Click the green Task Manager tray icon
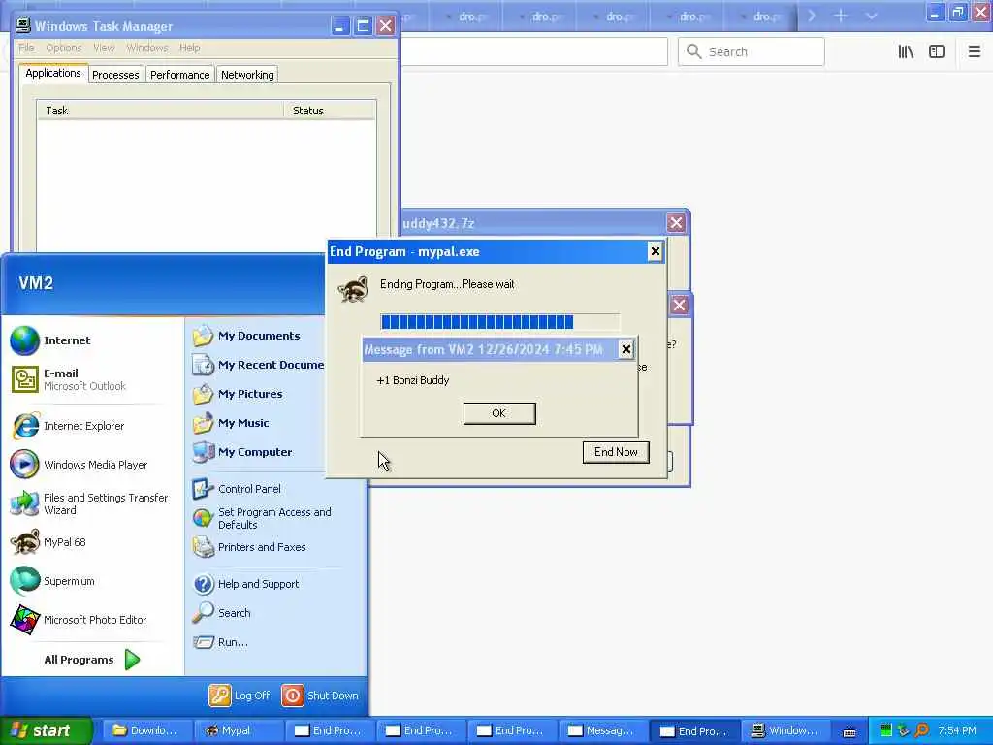The image size is (993, 745). tap(886, 730)
